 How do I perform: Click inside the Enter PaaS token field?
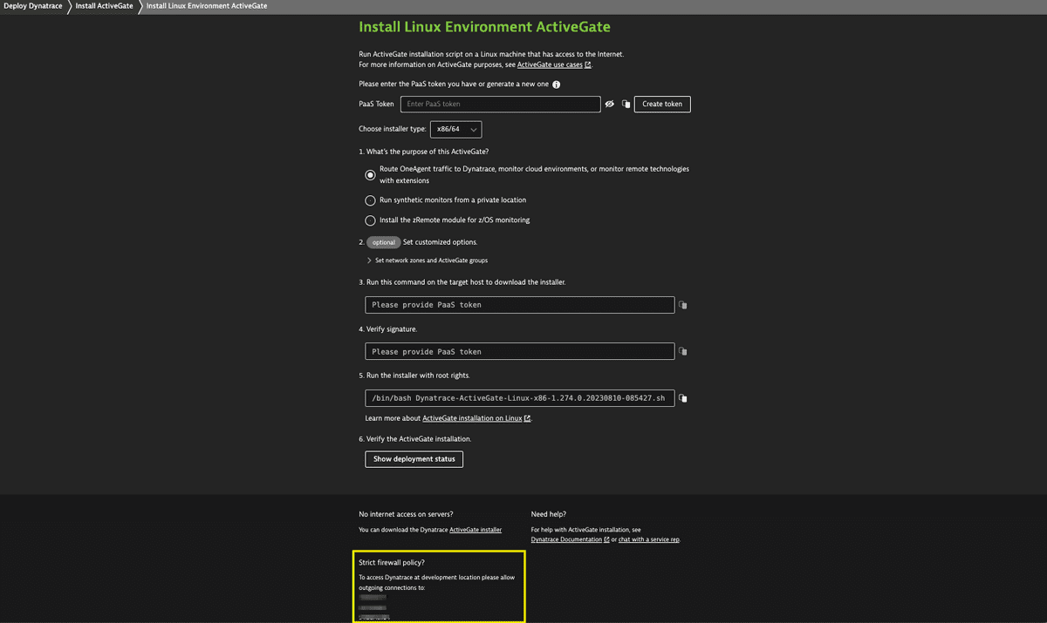[500, 104]
